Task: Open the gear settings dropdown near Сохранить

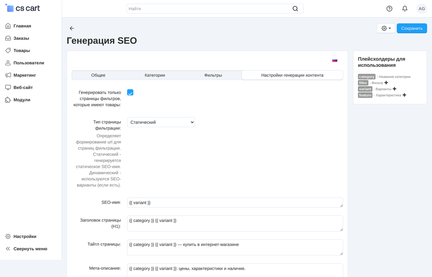Action: pyautogui.click(x=386, y=28)
